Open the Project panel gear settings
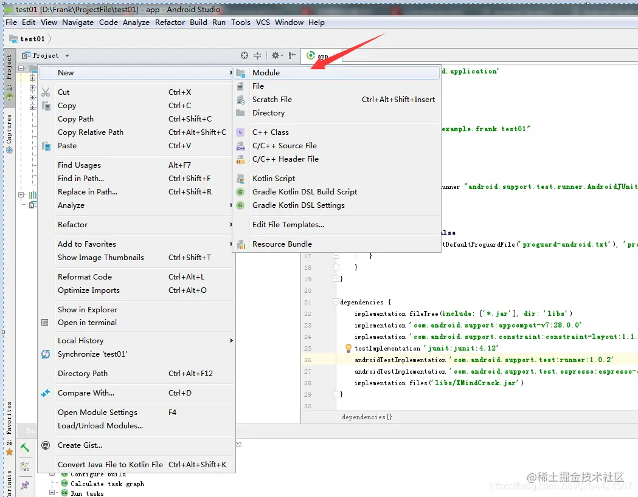638x497 pixels. [x=277, y=56]
